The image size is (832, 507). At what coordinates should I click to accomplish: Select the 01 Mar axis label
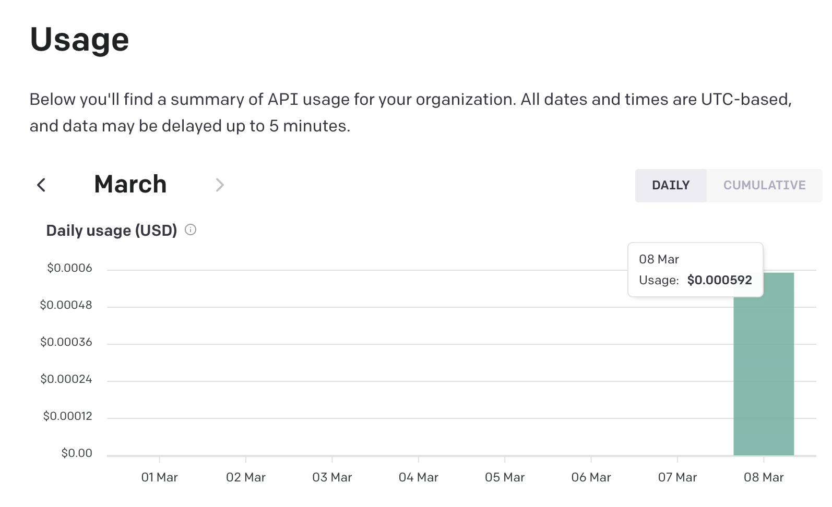tap(159, 477)
